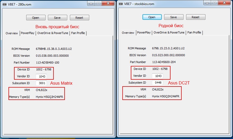The image size is (233, 139).
Task: Switch to PowerPlay tab in 280x.rom window
Action: click(x=28, y=33)
